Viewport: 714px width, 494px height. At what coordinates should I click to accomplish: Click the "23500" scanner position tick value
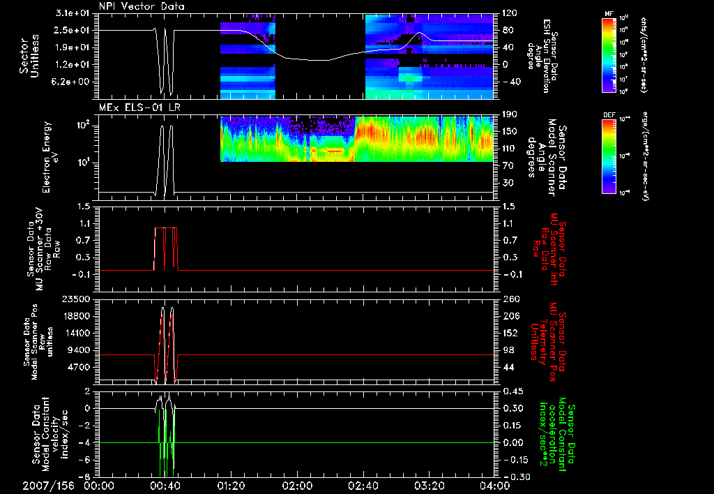[76, 299]
